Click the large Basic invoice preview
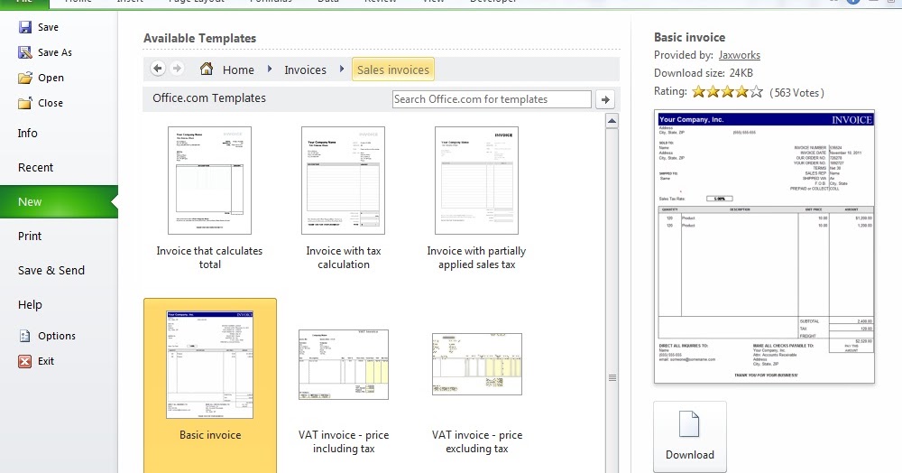Viewport: 902px width, 473px height. pyautogui.click(x=764, y=246)
